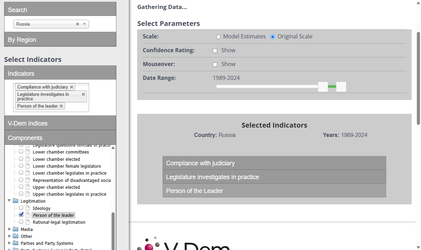Expand Parties and Party Systems folder
The image size is (421, 250).
[x=9, y=243]
